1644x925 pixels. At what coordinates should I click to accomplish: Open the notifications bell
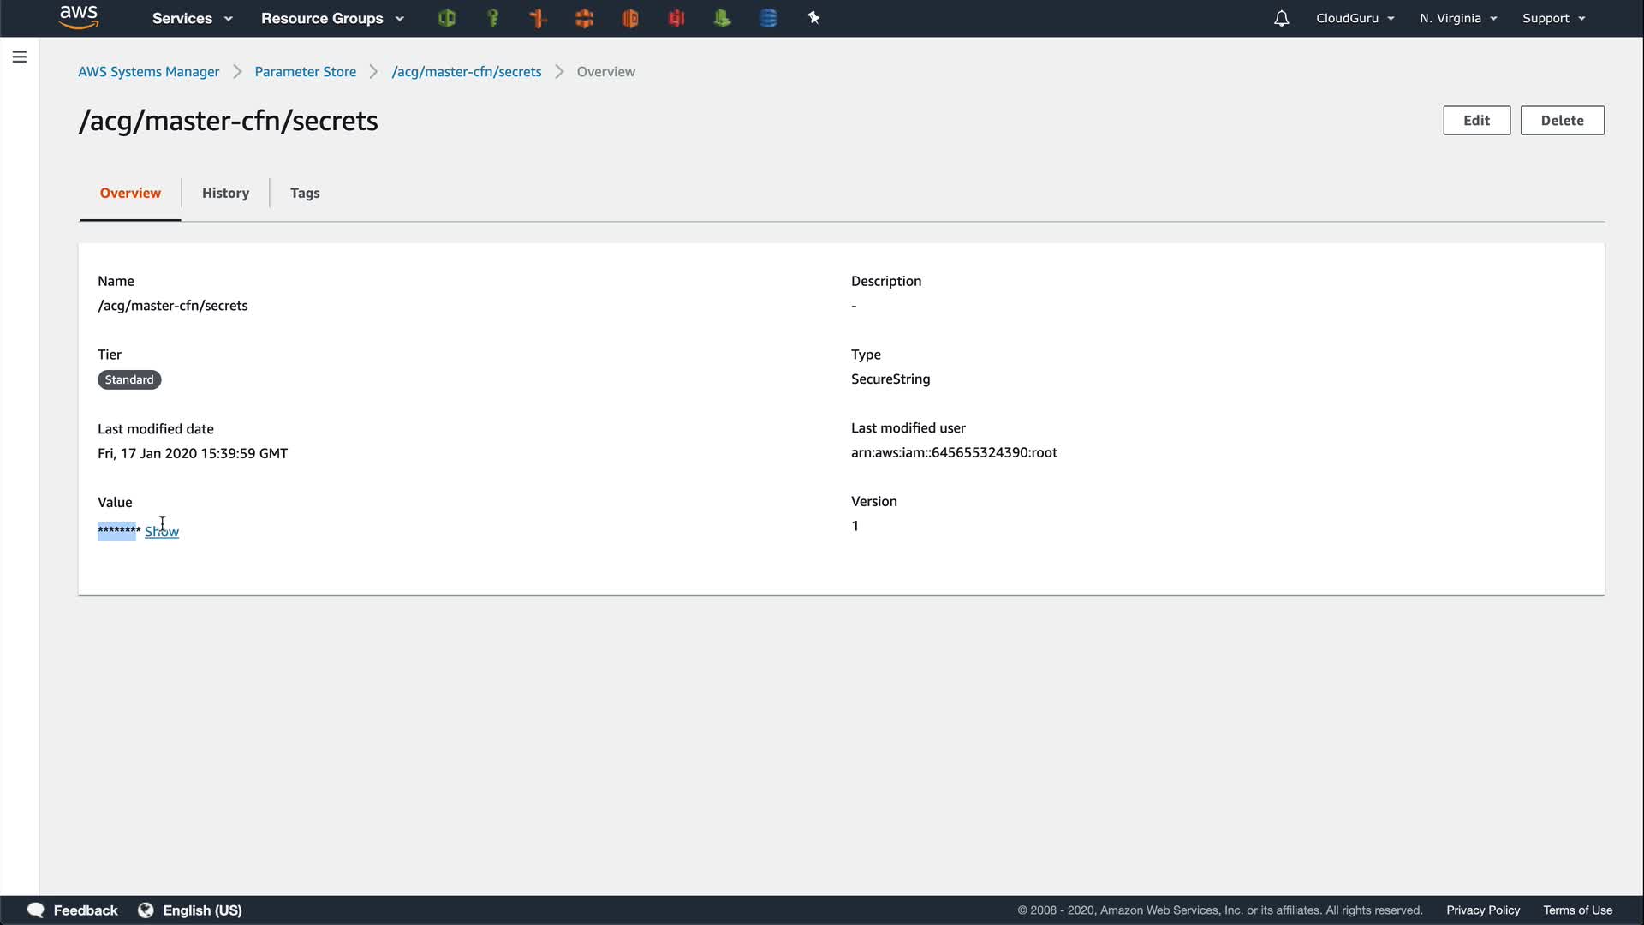[1281, 18]
